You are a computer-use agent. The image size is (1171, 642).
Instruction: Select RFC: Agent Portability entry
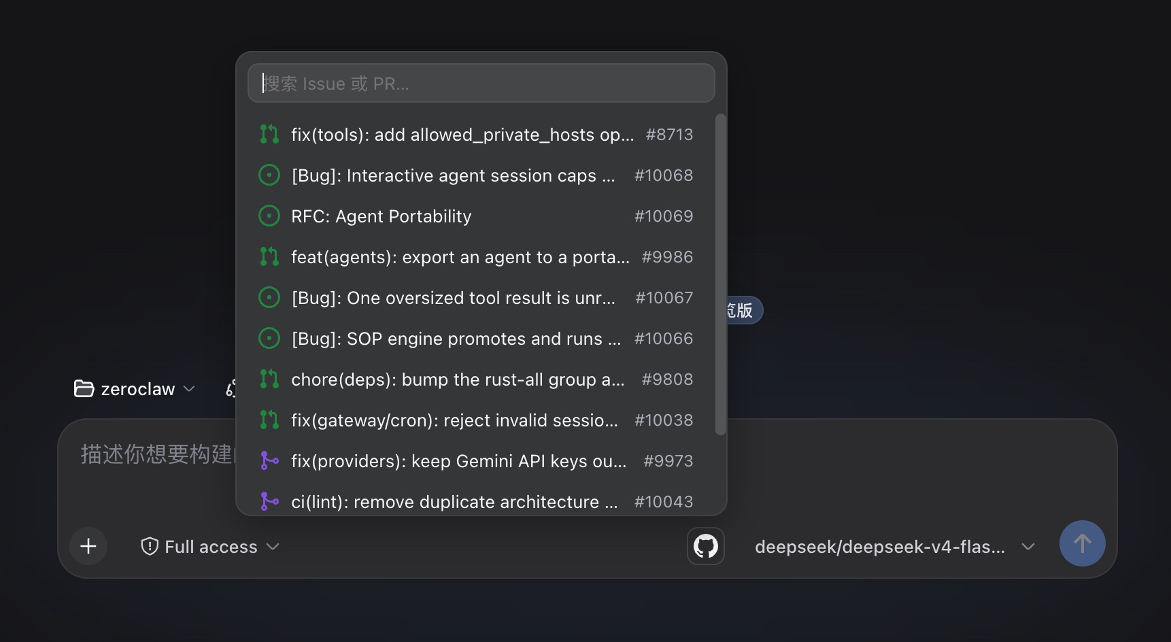[476, 216]
